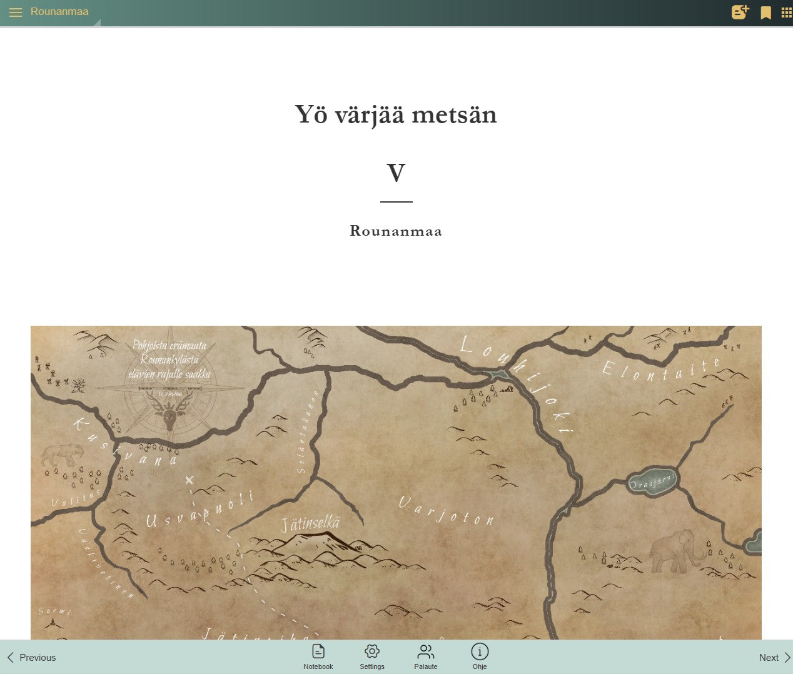Click the Jätinselkä mountain label on the map
The image size is (793, 674).
point(310,524)
